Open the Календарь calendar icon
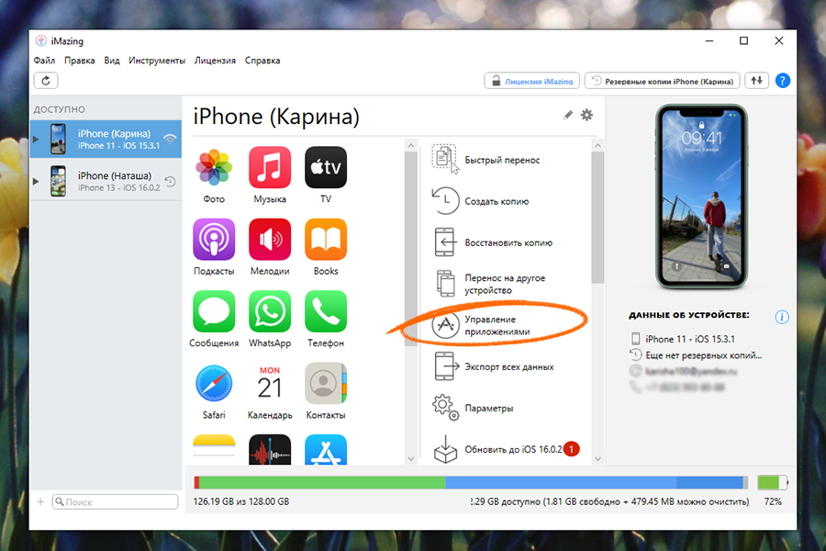 (x=270, y=383)
